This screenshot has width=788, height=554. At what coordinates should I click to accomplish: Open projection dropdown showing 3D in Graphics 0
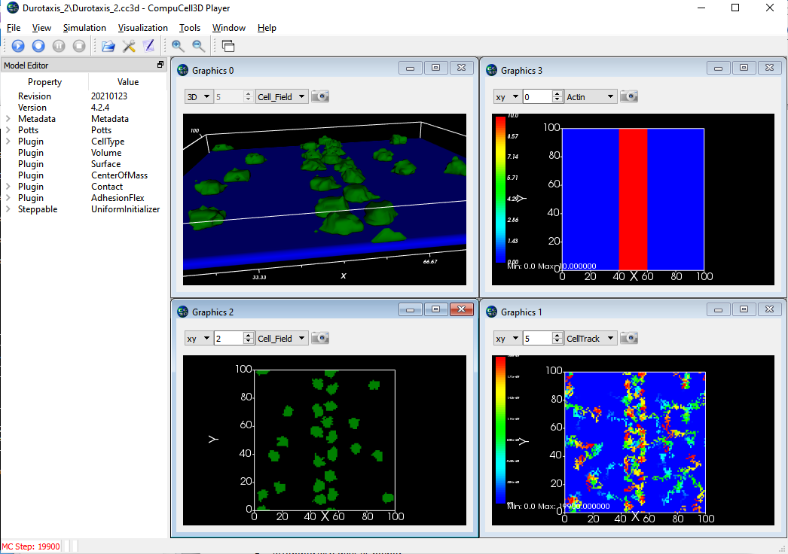tap(197, 96)
